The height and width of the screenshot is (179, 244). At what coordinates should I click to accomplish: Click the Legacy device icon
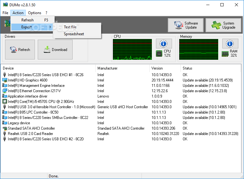[5, 123]
